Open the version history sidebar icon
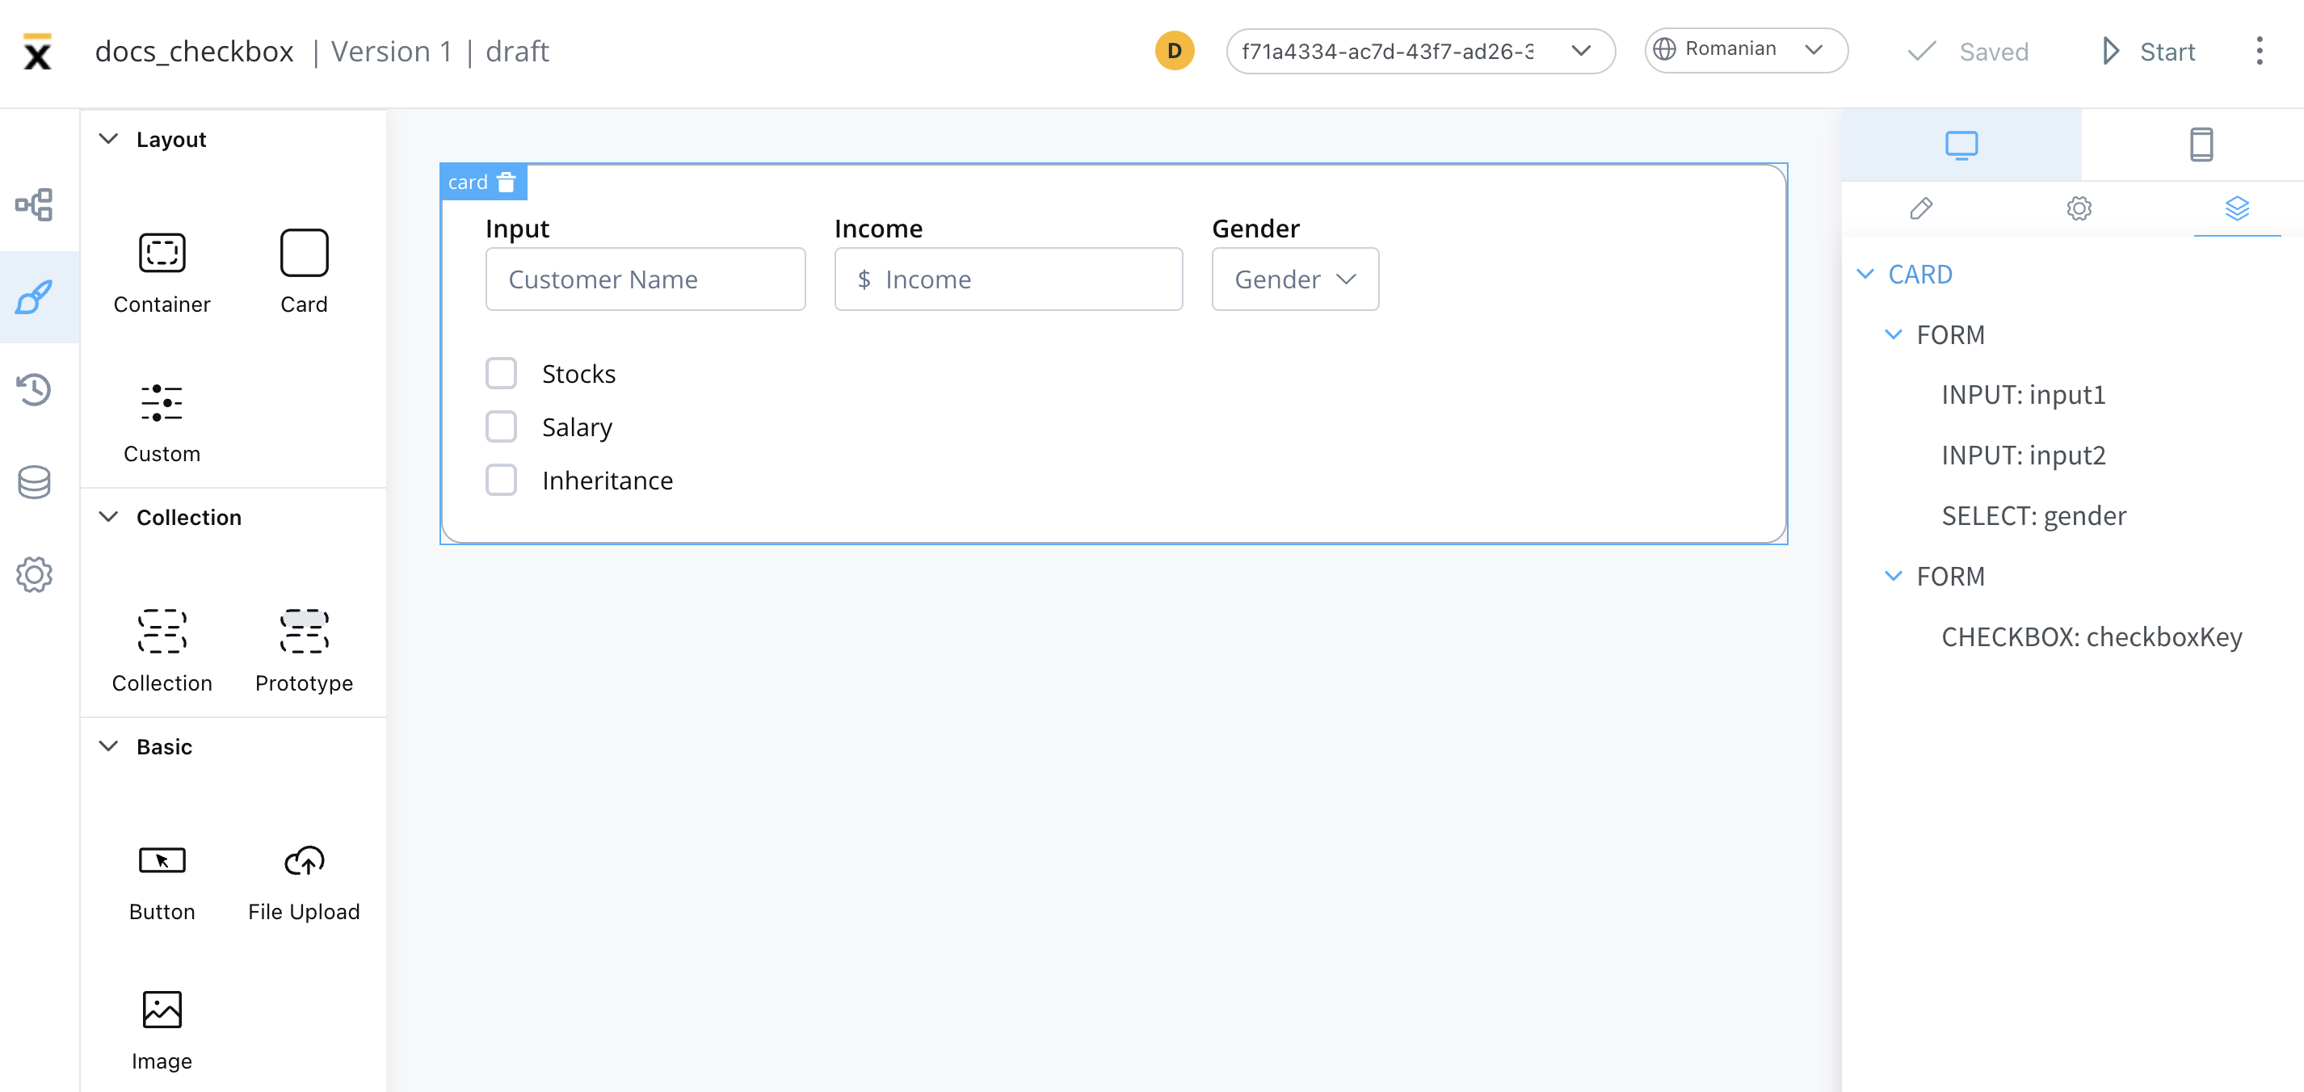Viewport: 2304px width, 1092px height. click(34, 389)
